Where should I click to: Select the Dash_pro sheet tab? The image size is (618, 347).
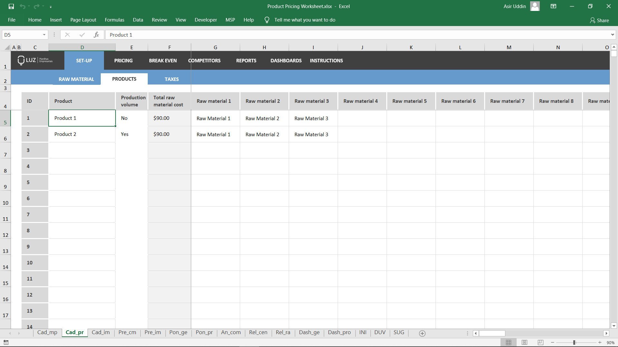(339, 333)
